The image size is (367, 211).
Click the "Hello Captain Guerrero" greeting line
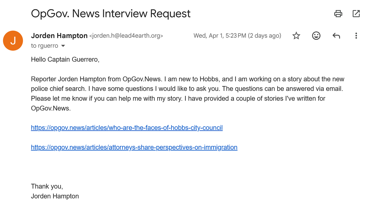[65, 59]
